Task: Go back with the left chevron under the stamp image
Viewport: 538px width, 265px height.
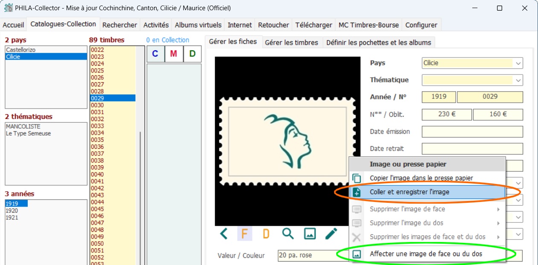Action: pyautogui.click(x=224, y=233)
